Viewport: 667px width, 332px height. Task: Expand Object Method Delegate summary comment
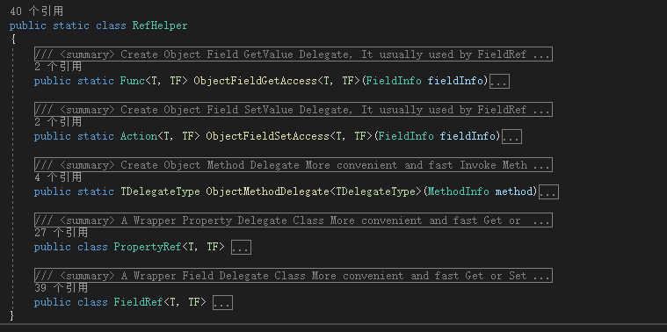point(294,165)
